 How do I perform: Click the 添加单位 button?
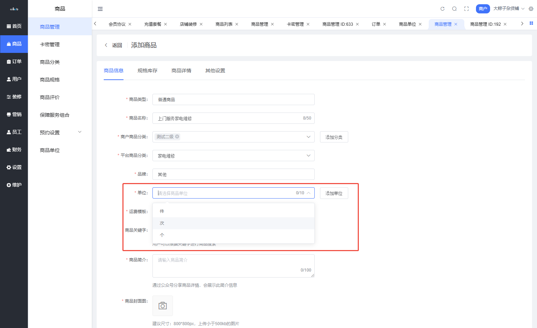click(334, 193)
